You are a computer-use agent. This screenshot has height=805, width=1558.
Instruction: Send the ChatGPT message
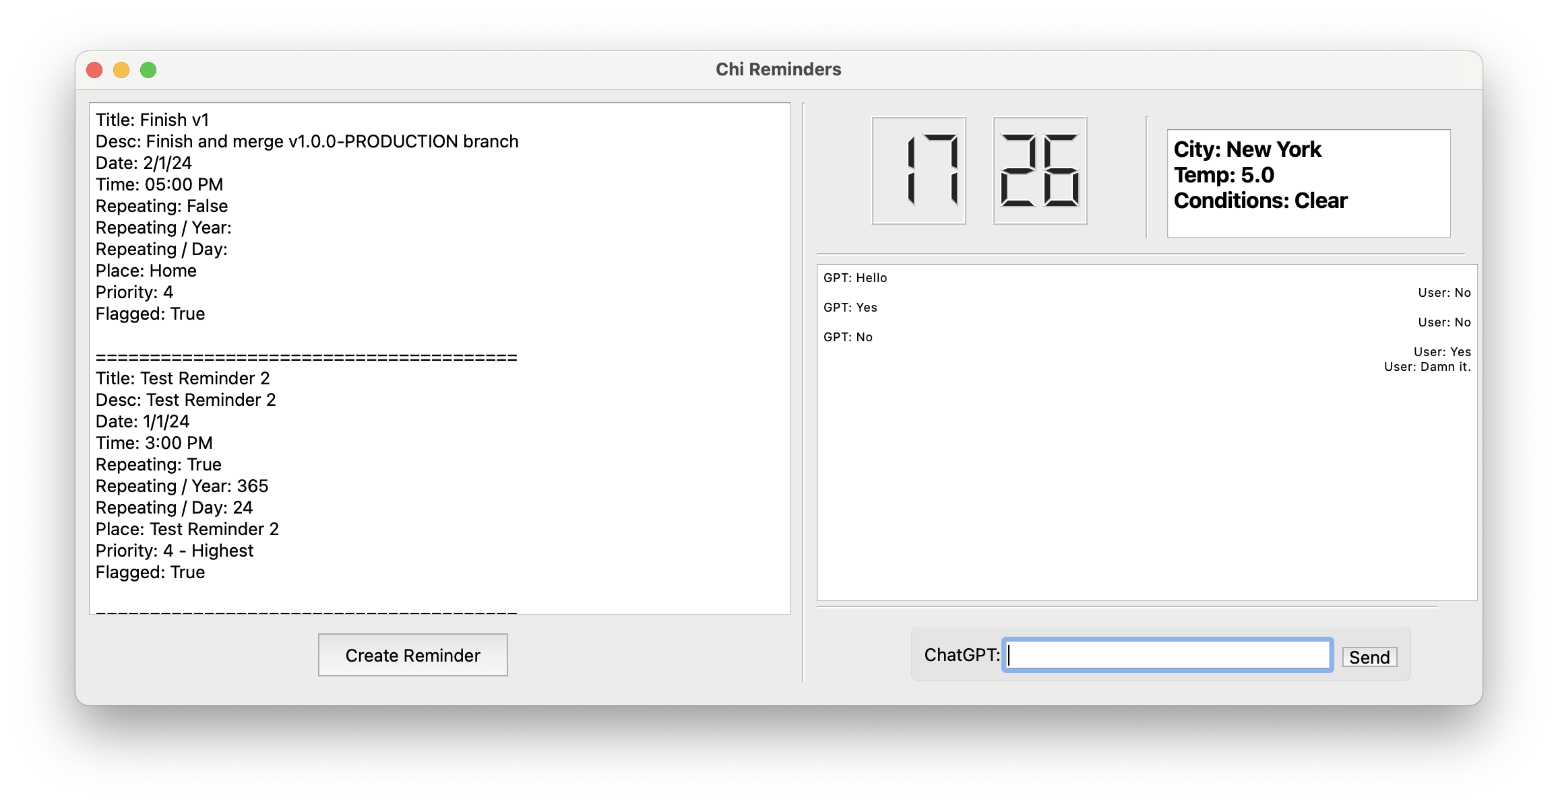1369,657
